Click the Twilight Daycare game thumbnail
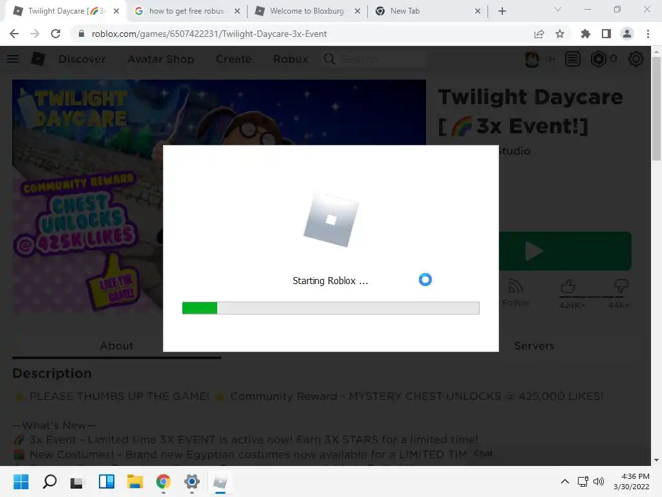The width and height of the screenshot is (662, 497). 219,195
